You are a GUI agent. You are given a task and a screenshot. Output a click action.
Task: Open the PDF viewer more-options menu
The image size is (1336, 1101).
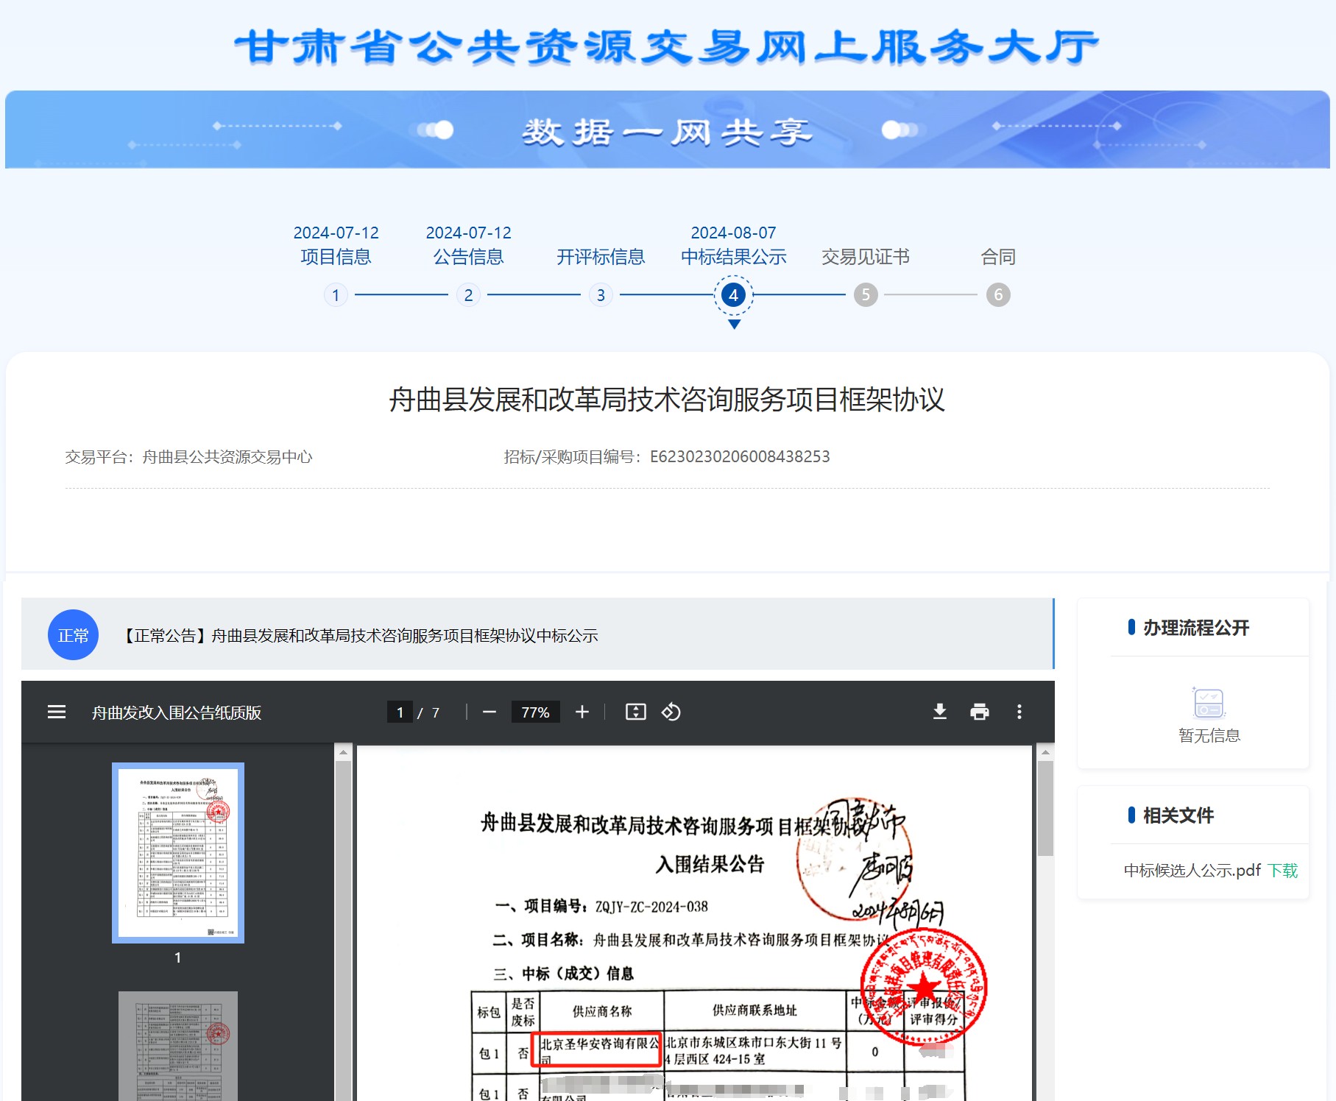tap(1019, 712)
